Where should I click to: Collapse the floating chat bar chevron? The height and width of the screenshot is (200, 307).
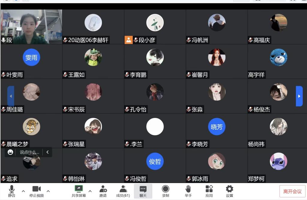click(48, 152)
